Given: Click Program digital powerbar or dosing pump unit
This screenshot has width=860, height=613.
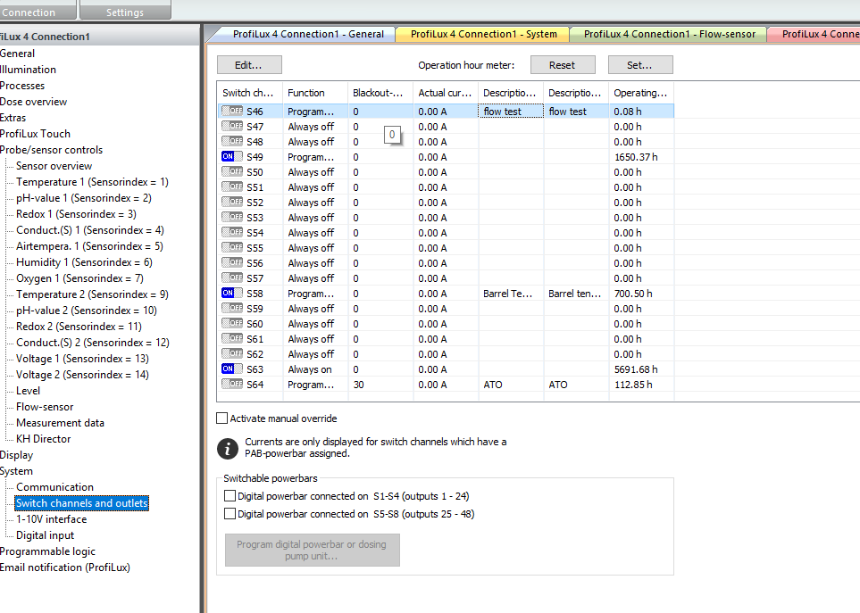Looking at the screenshot, I should (x=312, y=550).
